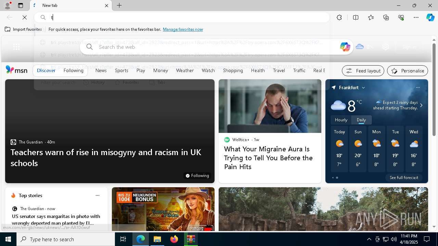Image resolution: width=438 pixels, height=246 pixels.
Task: Switch weather to Daily view
Action: click(x=361, y=120)
